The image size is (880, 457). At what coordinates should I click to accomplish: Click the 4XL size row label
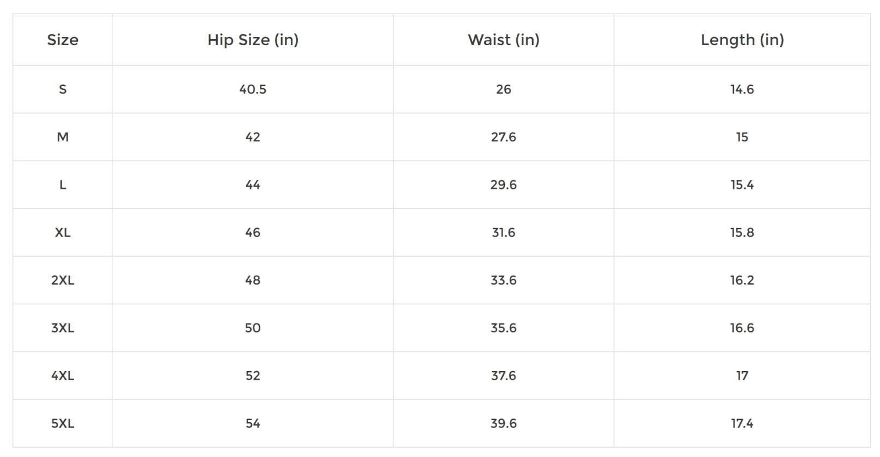point(63,375)
